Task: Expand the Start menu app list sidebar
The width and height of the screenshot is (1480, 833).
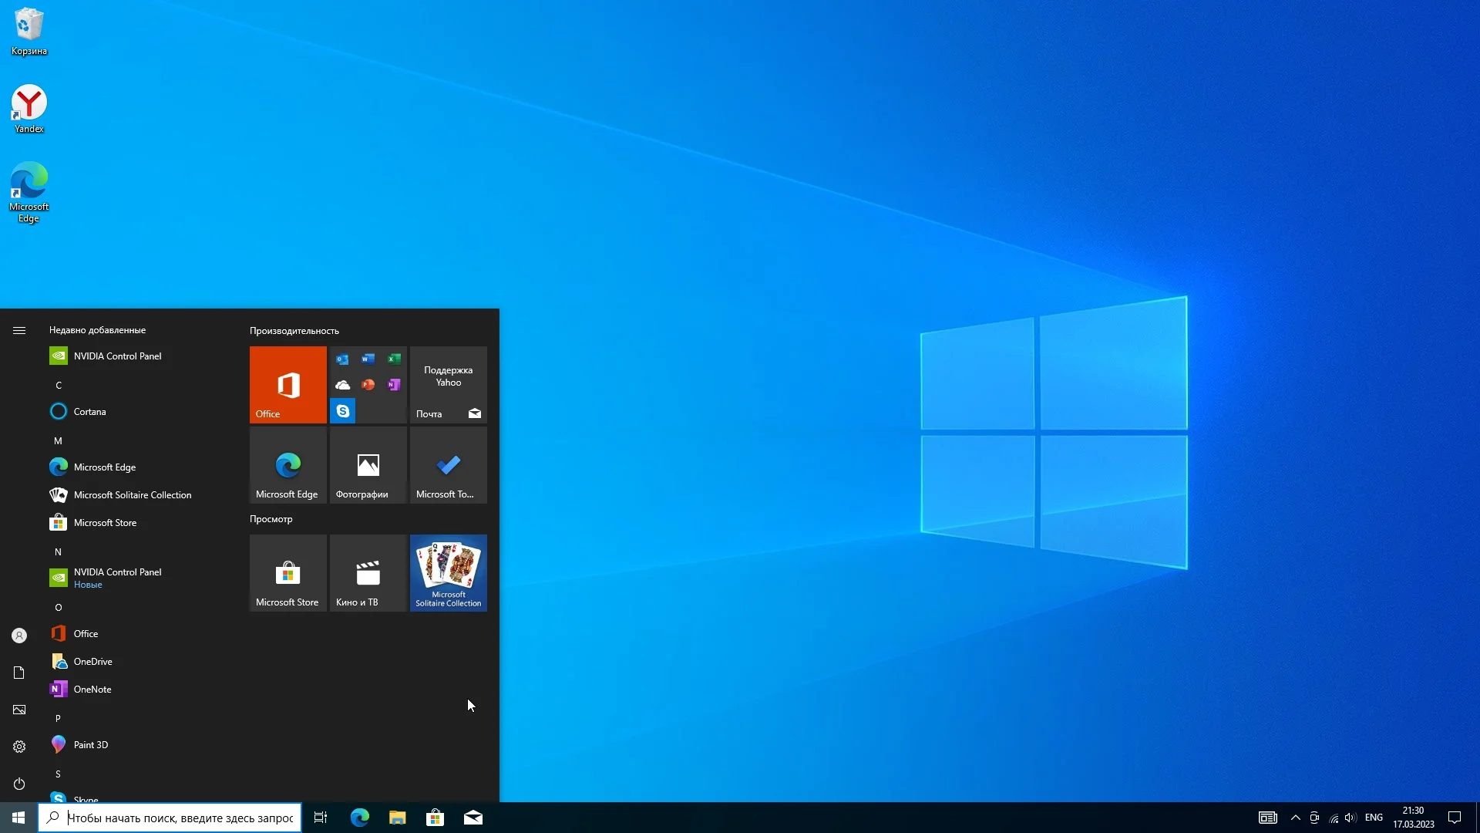Action: 19,329
